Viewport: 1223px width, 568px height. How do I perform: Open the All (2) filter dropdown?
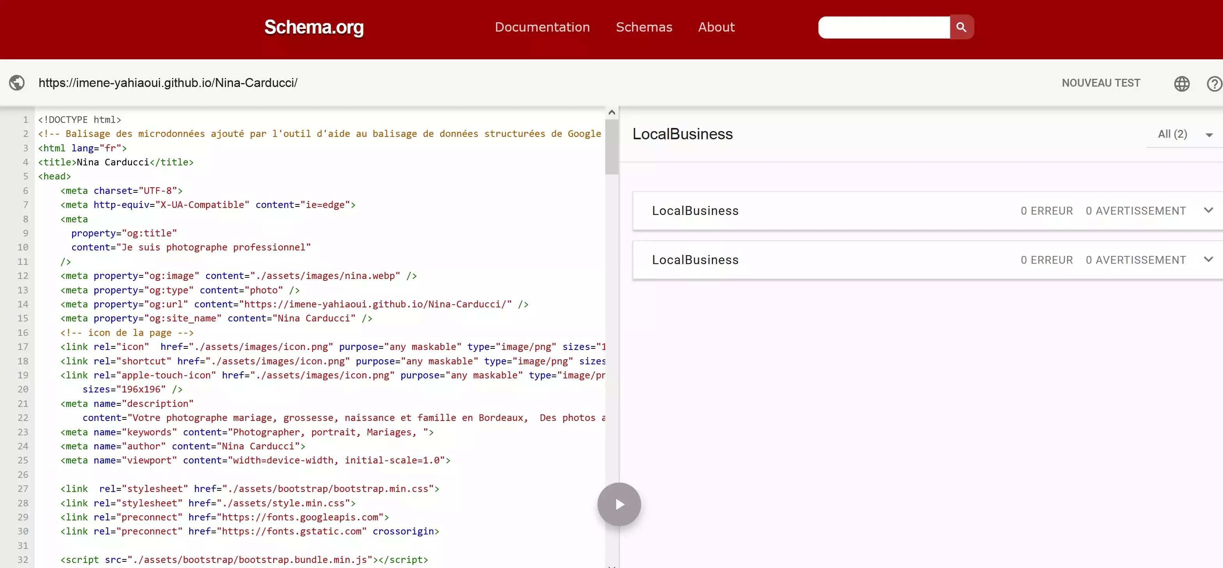pyautogui.click(x=1184, y=134)
